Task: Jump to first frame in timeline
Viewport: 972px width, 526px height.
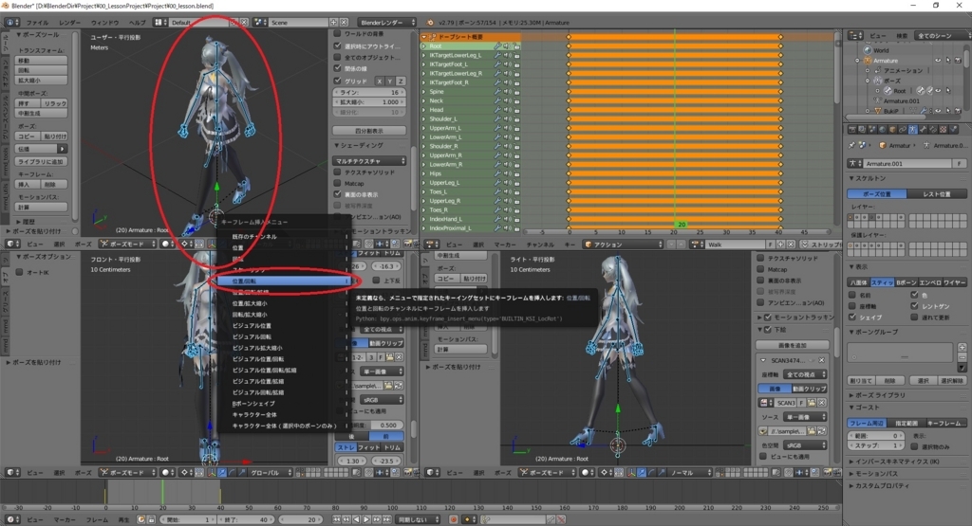Action: pos(337,519)
